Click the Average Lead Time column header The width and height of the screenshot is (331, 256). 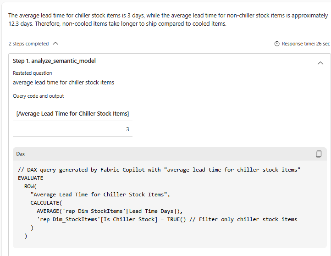tap(72, 113)
